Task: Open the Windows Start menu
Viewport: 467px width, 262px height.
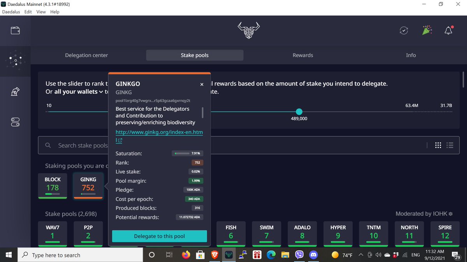Action: (9, 255)
